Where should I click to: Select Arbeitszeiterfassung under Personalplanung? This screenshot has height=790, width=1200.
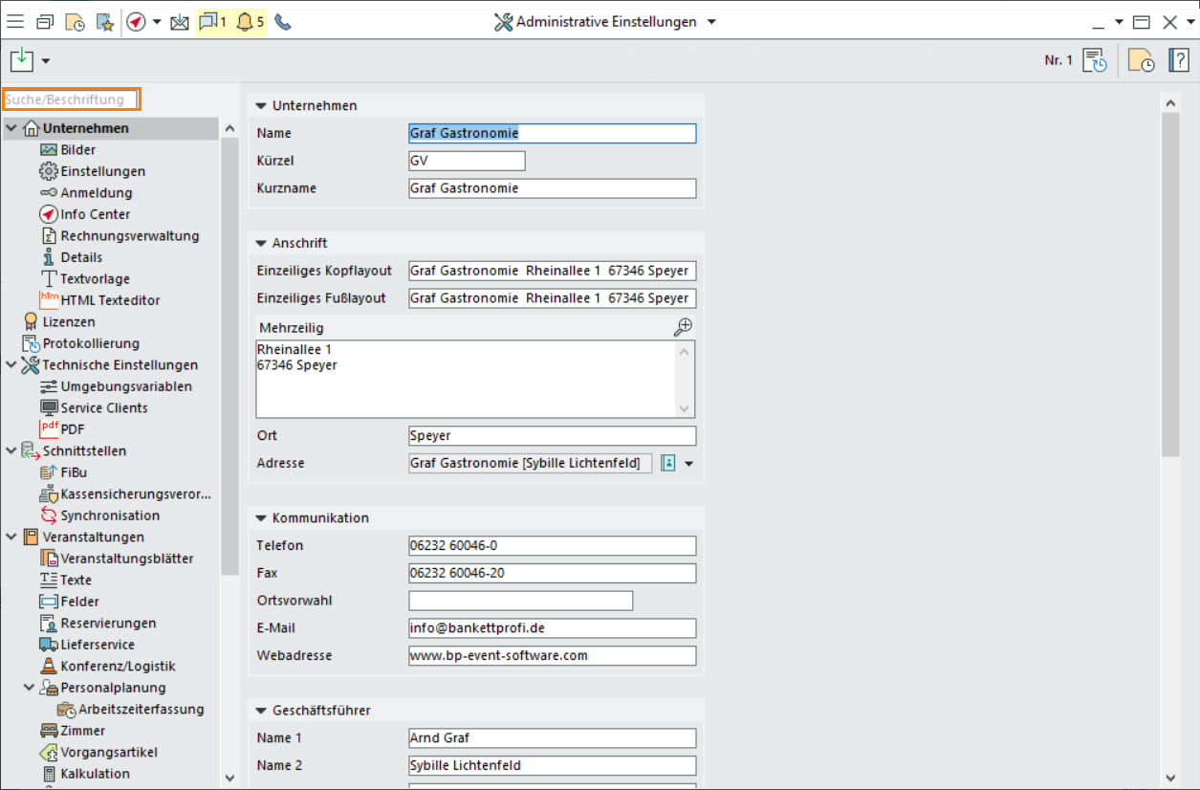tap(141, 710)
